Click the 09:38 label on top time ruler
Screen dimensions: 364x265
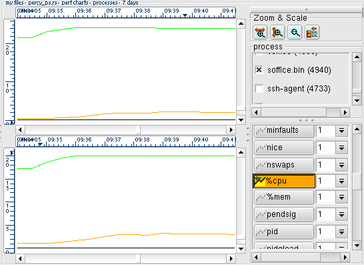coord(143,11)
